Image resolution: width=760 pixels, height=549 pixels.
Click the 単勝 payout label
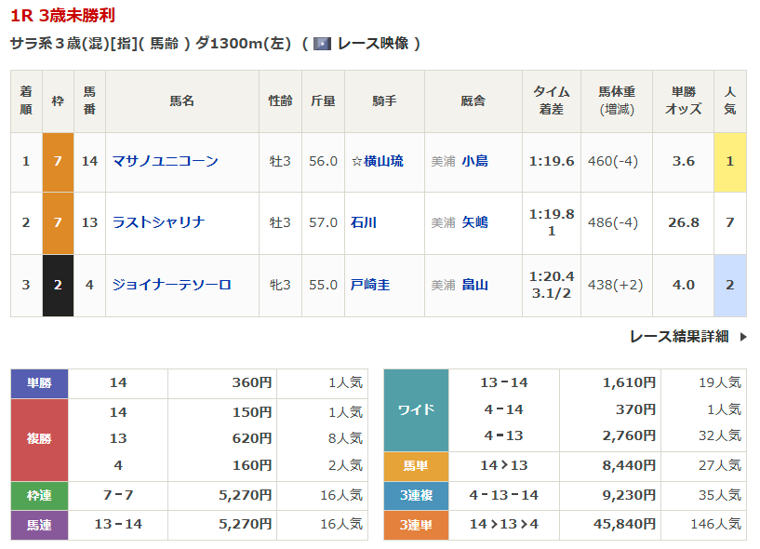click(39, 382)
